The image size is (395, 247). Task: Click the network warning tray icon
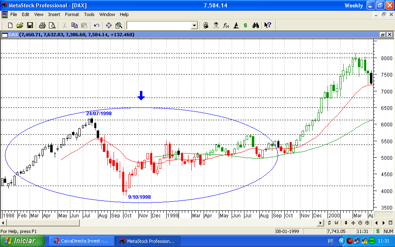(x=364, y=241)
